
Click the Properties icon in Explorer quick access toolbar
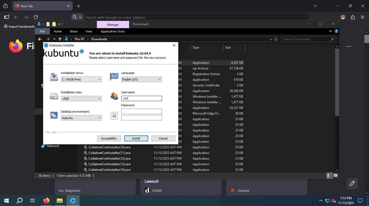pyautogui.click(x=48, y=24)
